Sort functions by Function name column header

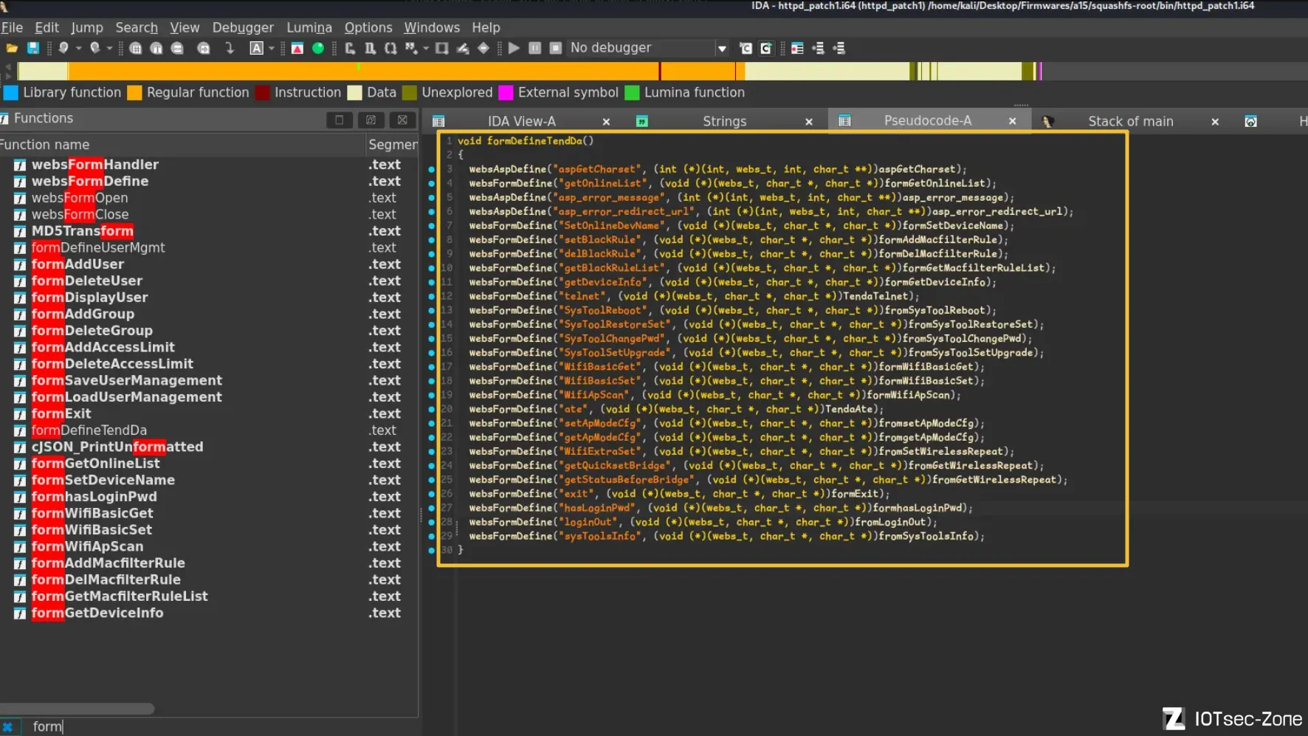[x=182, y=145]
